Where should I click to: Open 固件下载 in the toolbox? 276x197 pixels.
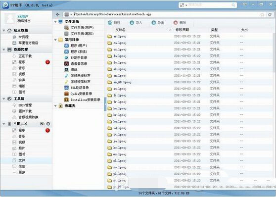coord(22,111)
